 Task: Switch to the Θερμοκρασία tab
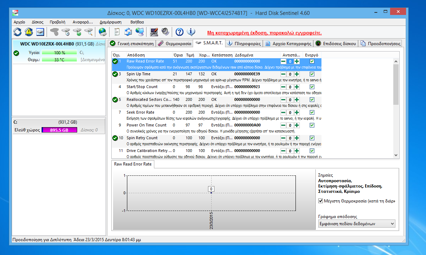pos(175,44)
